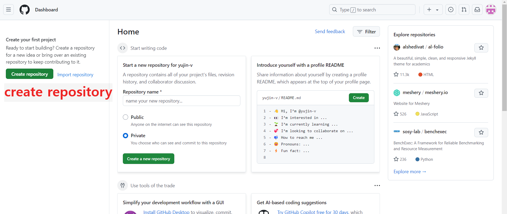
Task: Open the Issues icon in header
Action: pos(451,10)
